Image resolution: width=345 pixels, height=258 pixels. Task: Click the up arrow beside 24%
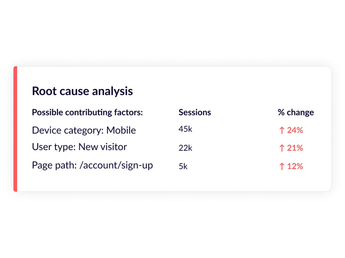(282, 130)
